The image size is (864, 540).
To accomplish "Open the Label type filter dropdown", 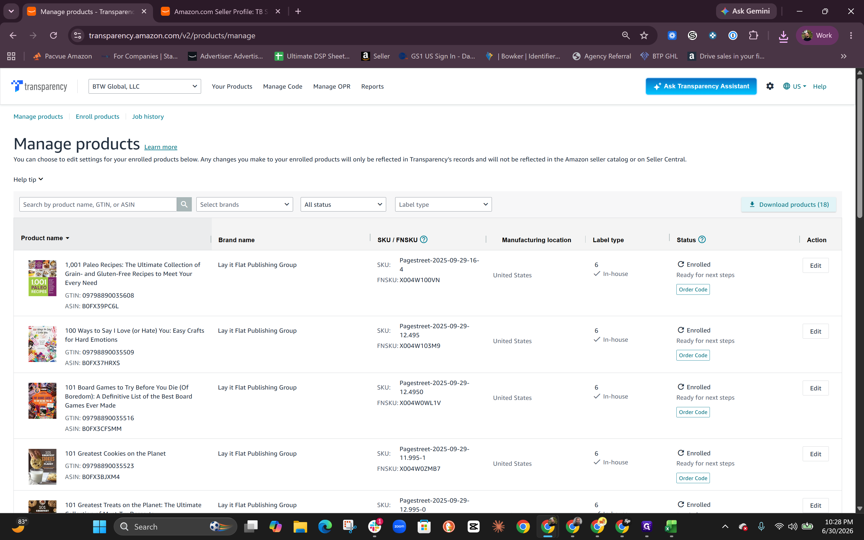I will (444, 204).
